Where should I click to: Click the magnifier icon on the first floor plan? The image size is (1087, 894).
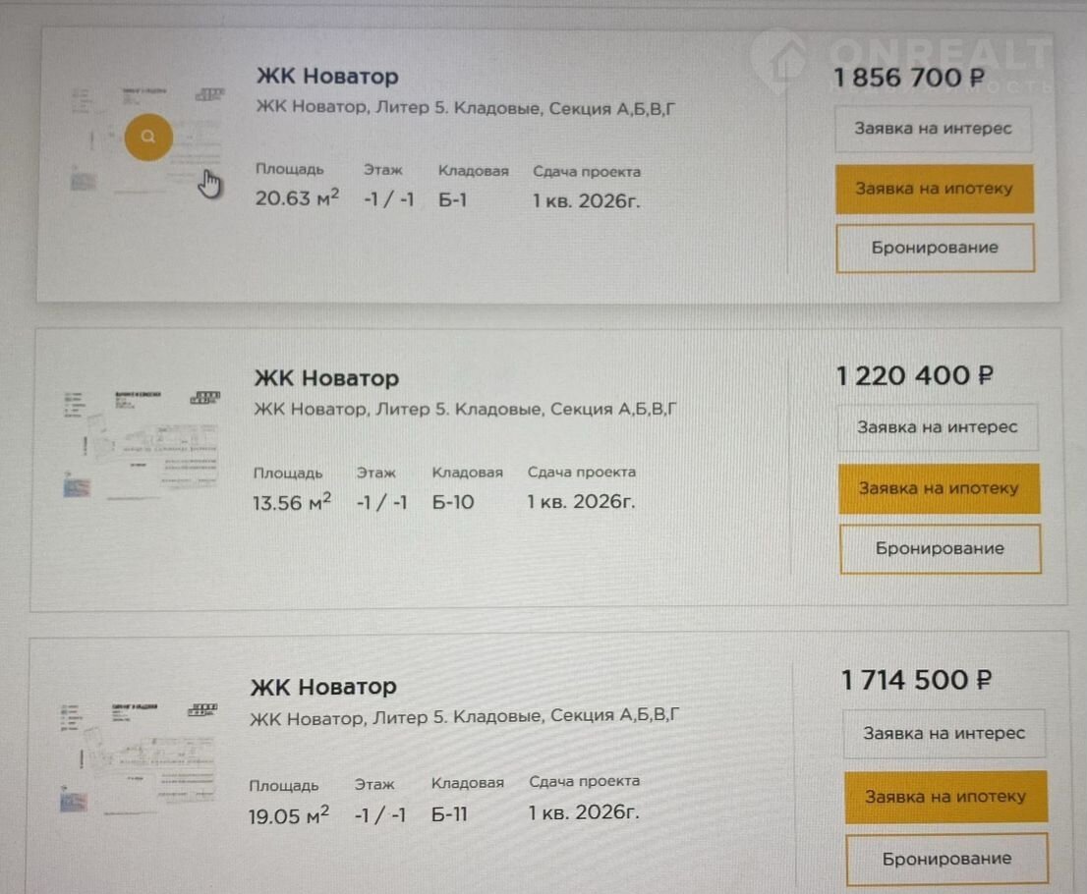(148, 138)
